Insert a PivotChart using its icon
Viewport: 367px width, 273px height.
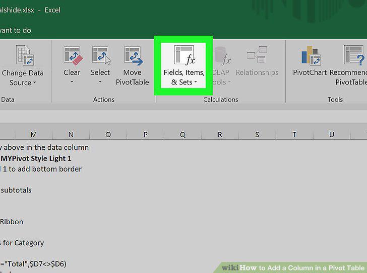(x=311, y=55)
